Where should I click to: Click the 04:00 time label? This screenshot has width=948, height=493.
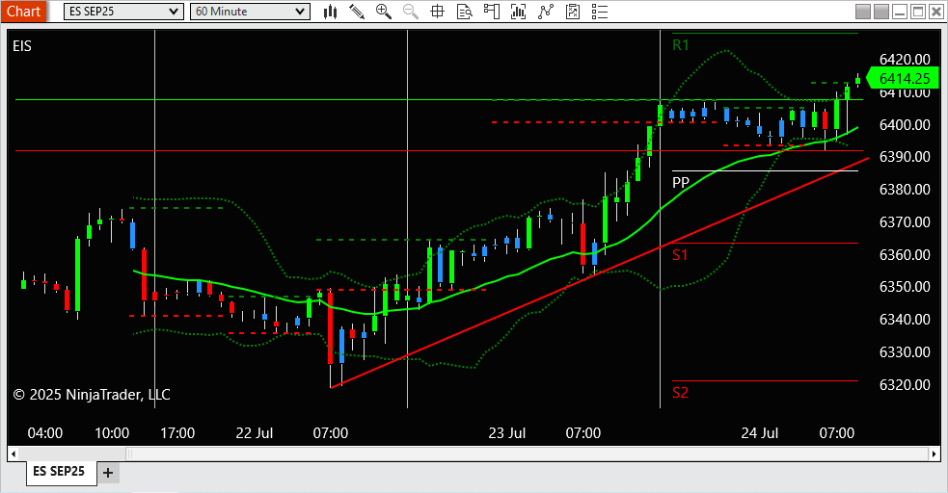pyautogui.click(x=45, y=432)
